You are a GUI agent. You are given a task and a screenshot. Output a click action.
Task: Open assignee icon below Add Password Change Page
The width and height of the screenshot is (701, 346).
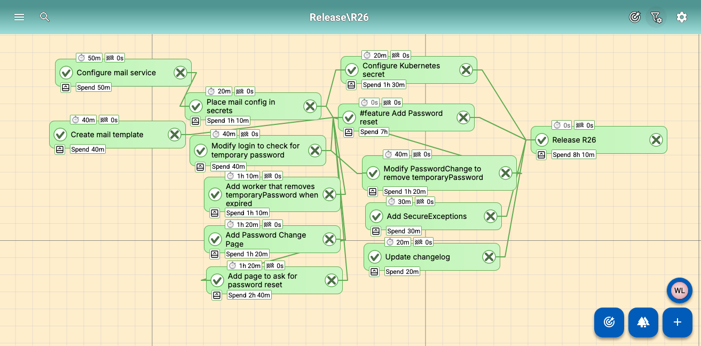[x=215, y=254]
